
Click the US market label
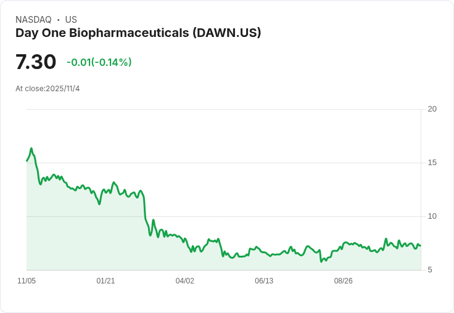[x=71, y=20]
